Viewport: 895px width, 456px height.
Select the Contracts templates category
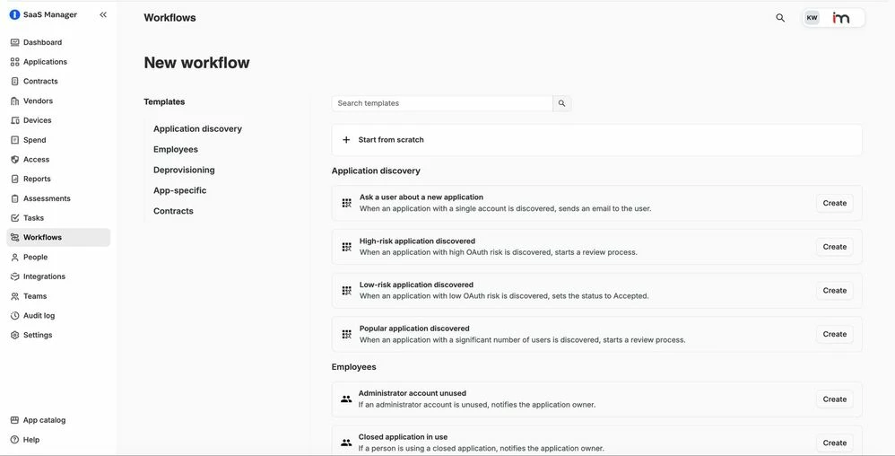[x=173, y=211]
